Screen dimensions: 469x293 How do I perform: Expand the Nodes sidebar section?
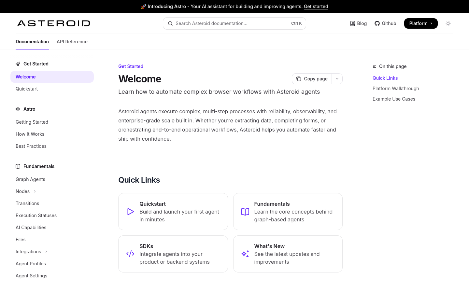(x=35, y=191)
